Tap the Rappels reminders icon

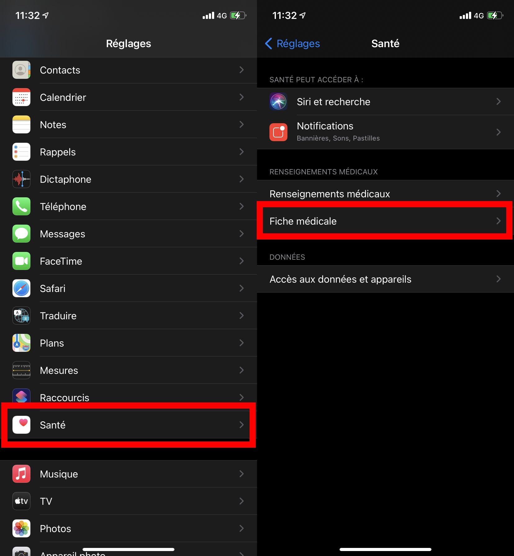(21, 152)
